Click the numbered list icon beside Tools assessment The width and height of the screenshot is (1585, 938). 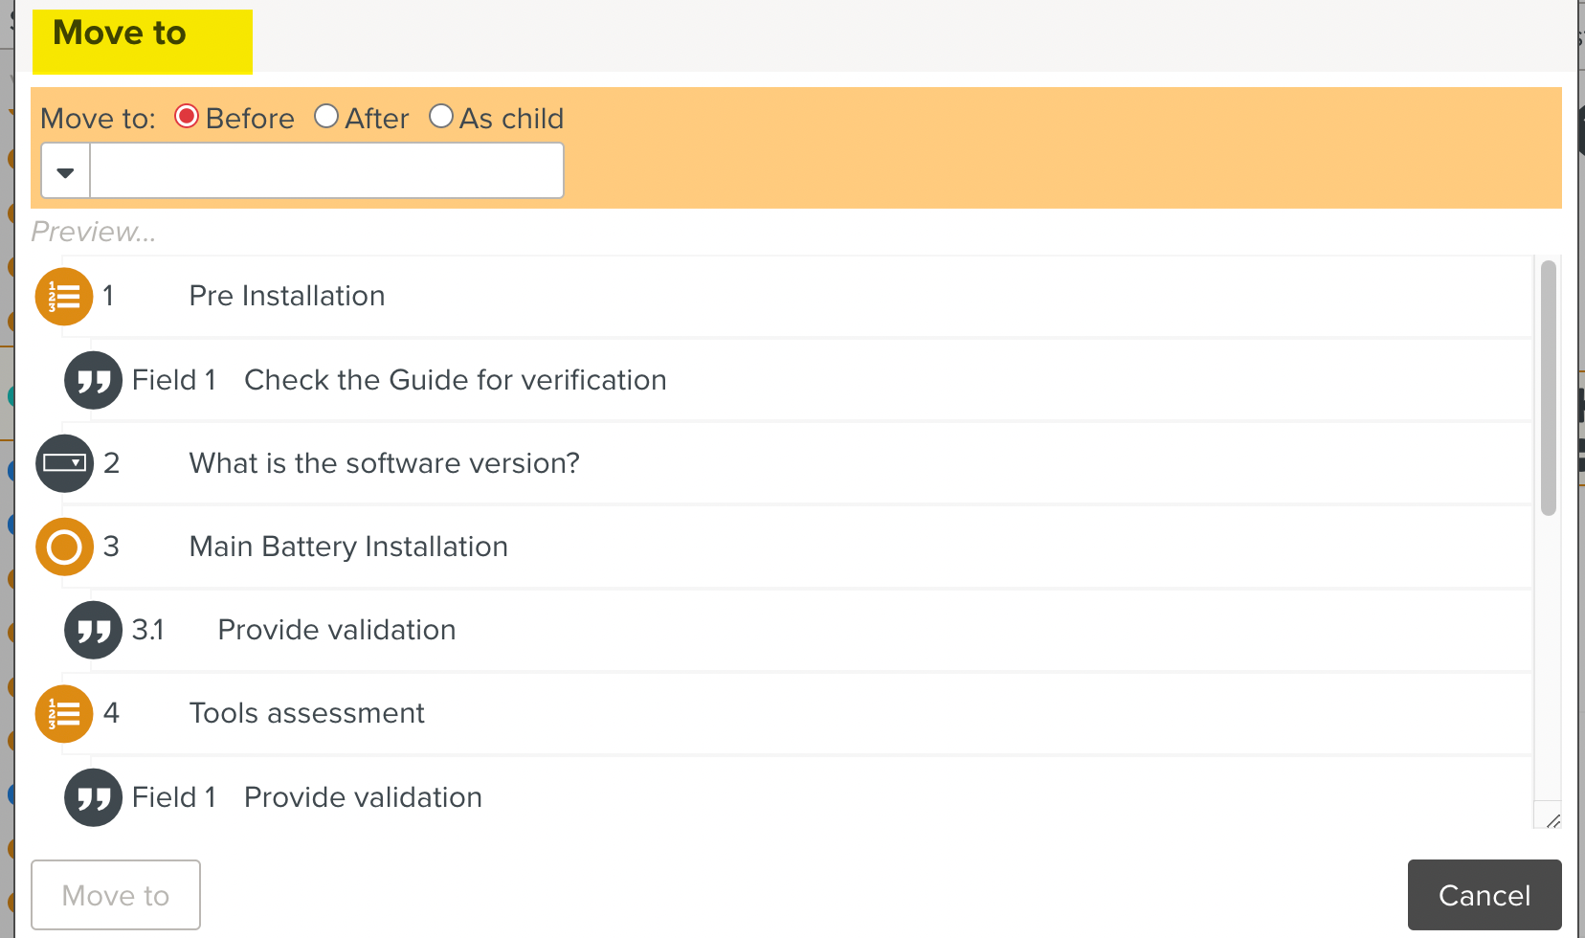click(x=64, y=714)
